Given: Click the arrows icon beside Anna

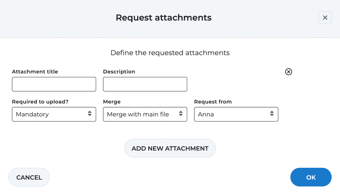Looking at the screenshot, I should pos(272,114).
